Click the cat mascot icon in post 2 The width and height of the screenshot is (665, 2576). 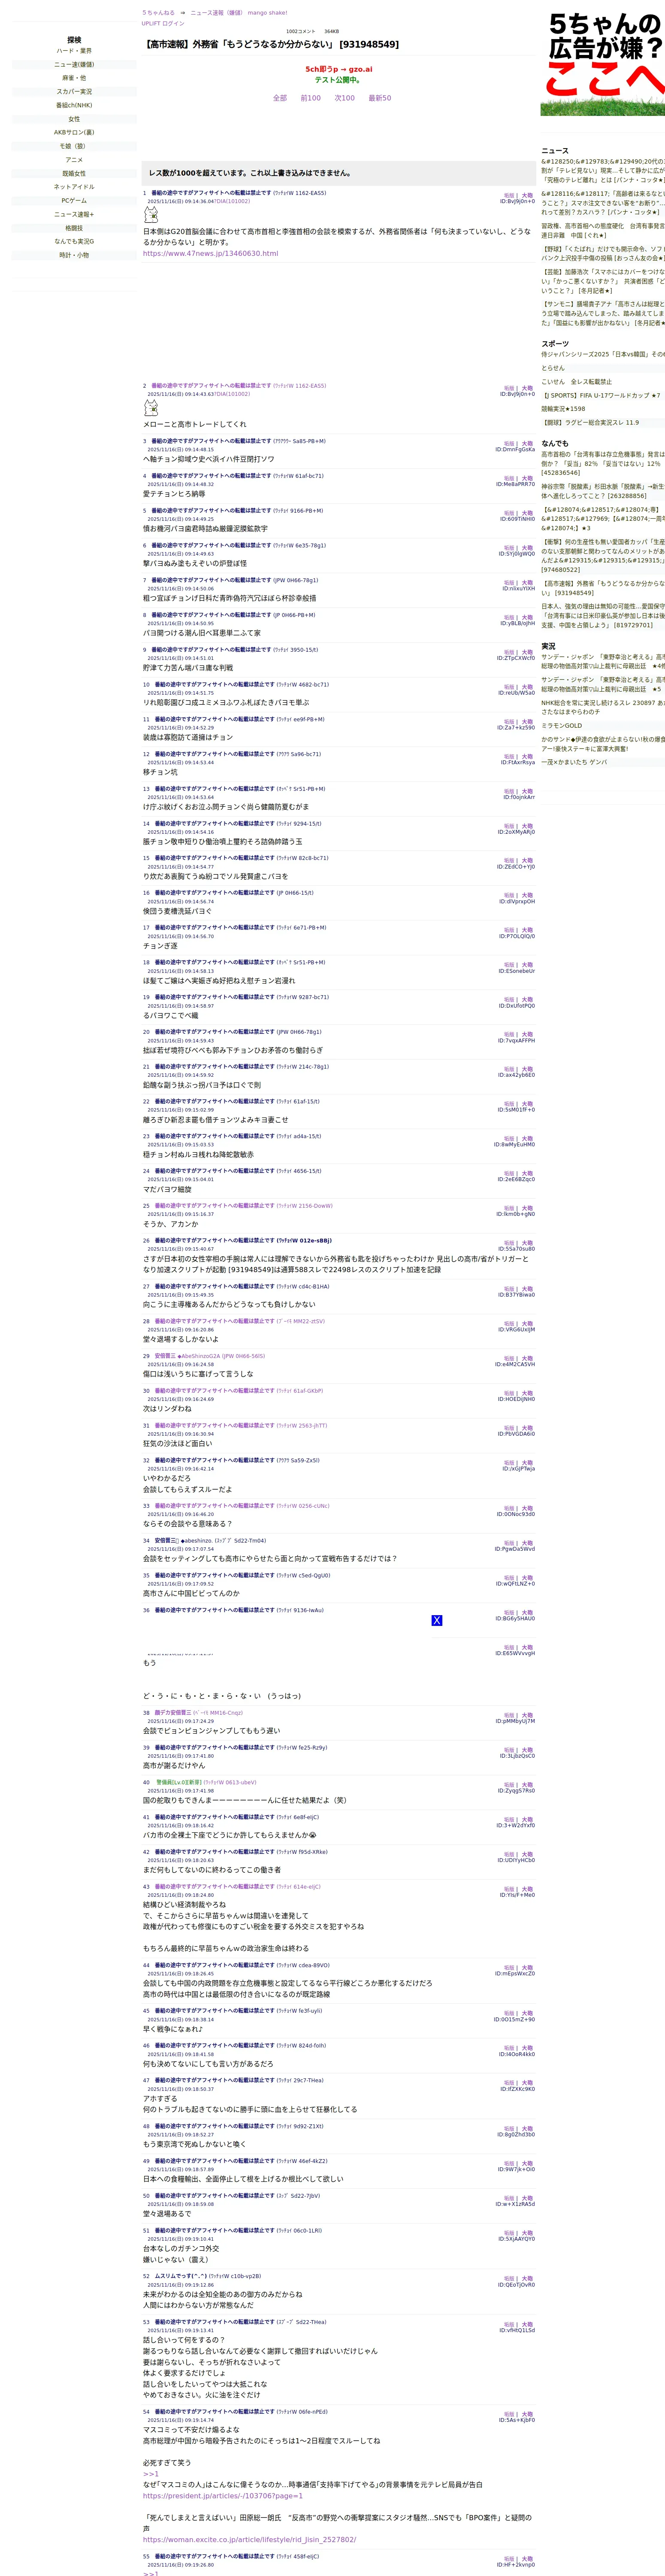[151, 408]
